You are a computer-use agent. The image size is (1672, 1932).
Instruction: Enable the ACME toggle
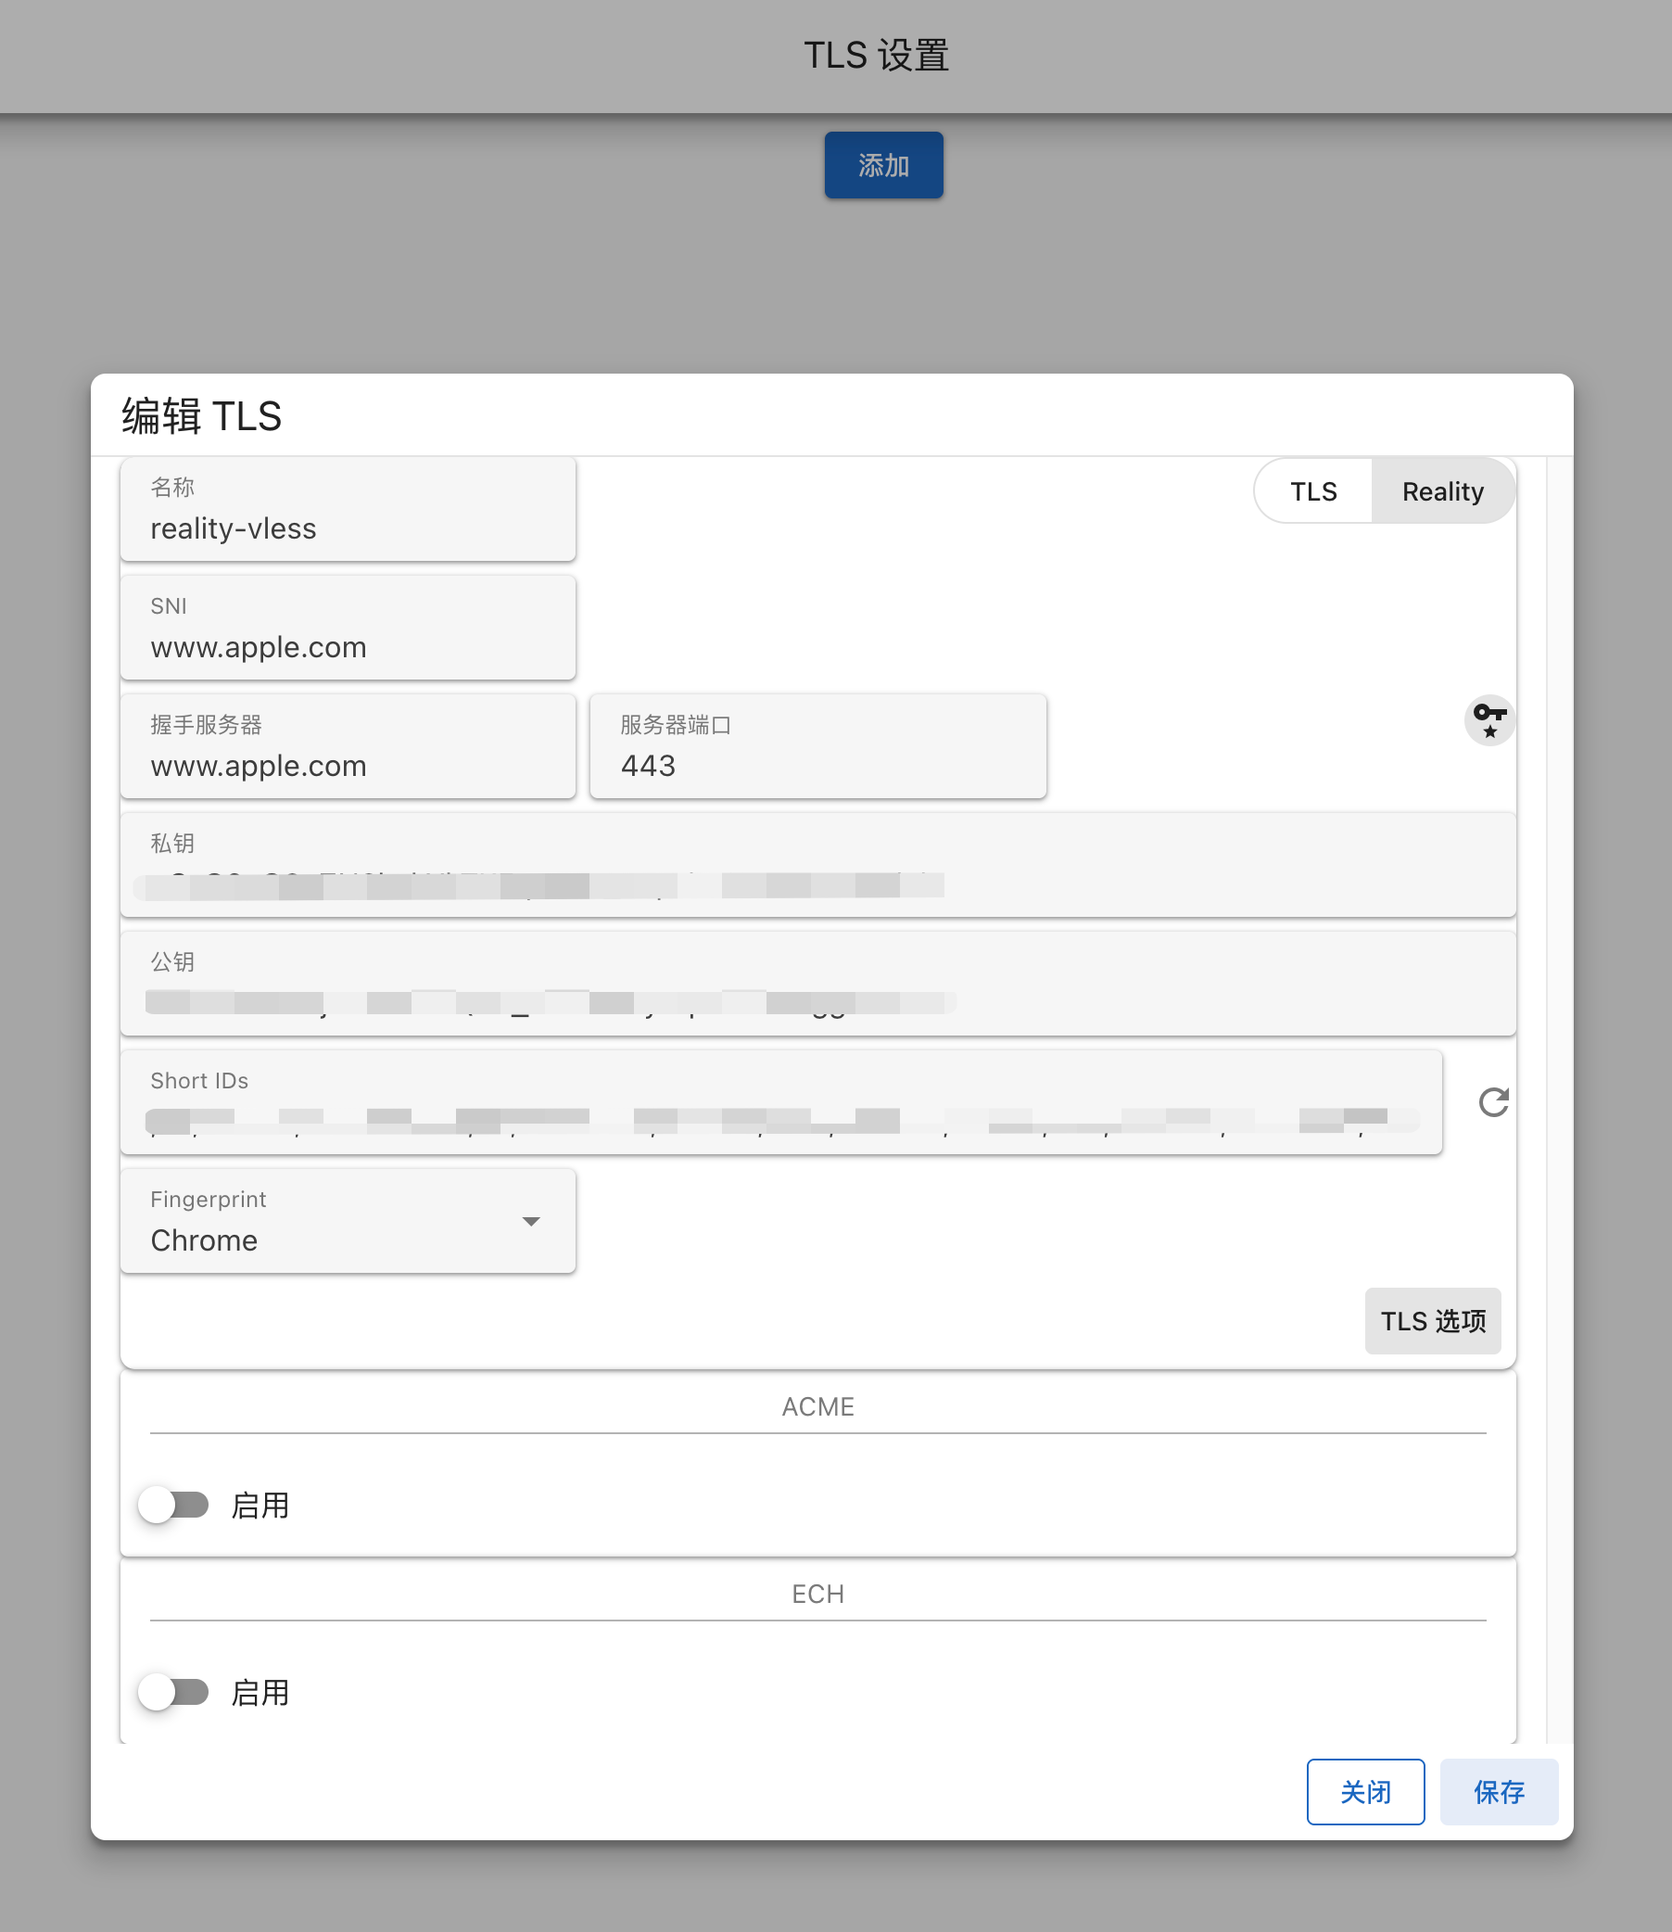click(x=173, y=1505)
